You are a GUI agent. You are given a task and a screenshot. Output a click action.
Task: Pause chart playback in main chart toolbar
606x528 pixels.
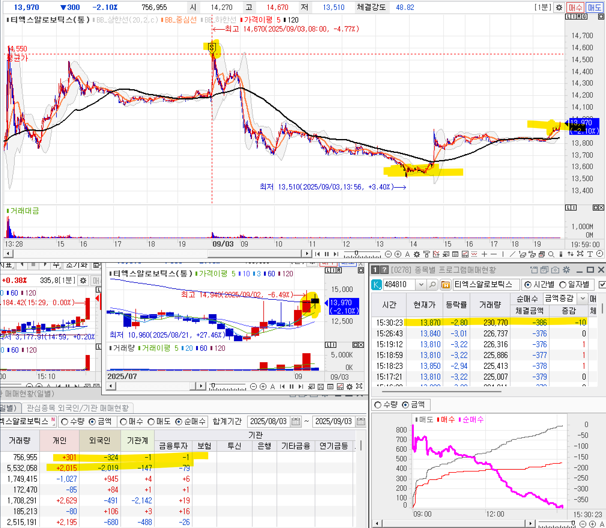point(327,254)
